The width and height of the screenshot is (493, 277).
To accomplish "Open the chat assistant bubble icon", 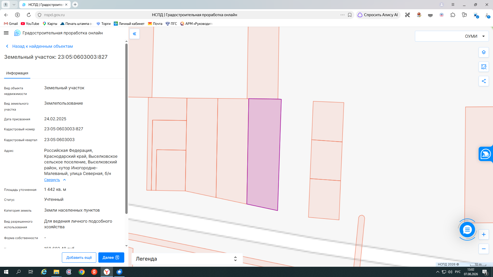I will tap(467, 230).
